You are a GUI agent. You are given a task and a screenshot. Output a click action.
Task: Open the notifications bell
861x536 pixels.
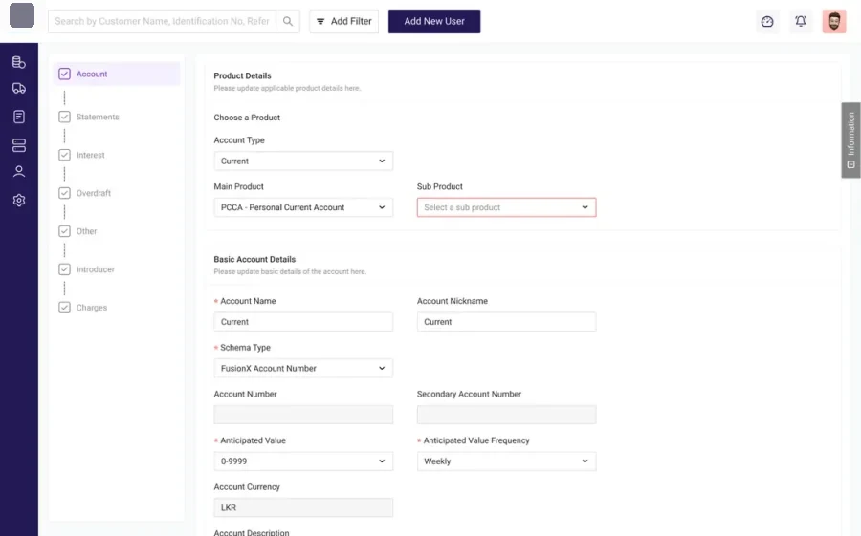pyautogui.click(x=801, y=21)
